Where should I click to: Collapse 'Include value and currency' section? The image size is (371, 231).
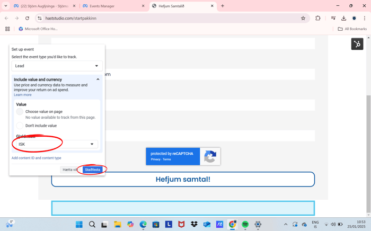pos(98,79)
